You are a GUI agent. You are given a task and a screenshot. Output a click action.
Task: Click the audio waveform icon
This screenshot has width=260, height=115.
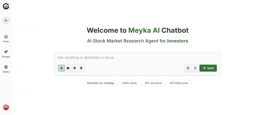[188, 68]
